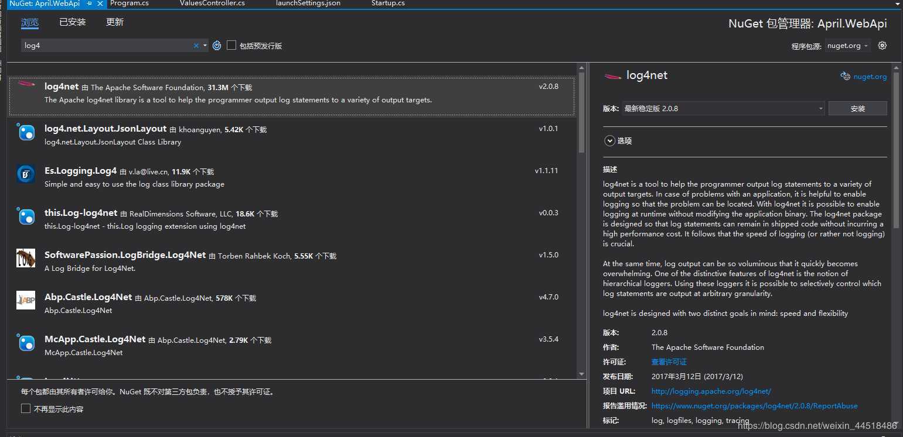Open the document tab overflow dropdown

[898, 4]
